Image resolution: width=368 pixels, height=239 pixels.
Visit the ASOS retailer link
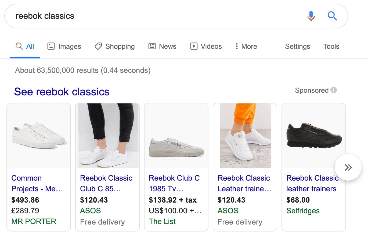point(90,211)
